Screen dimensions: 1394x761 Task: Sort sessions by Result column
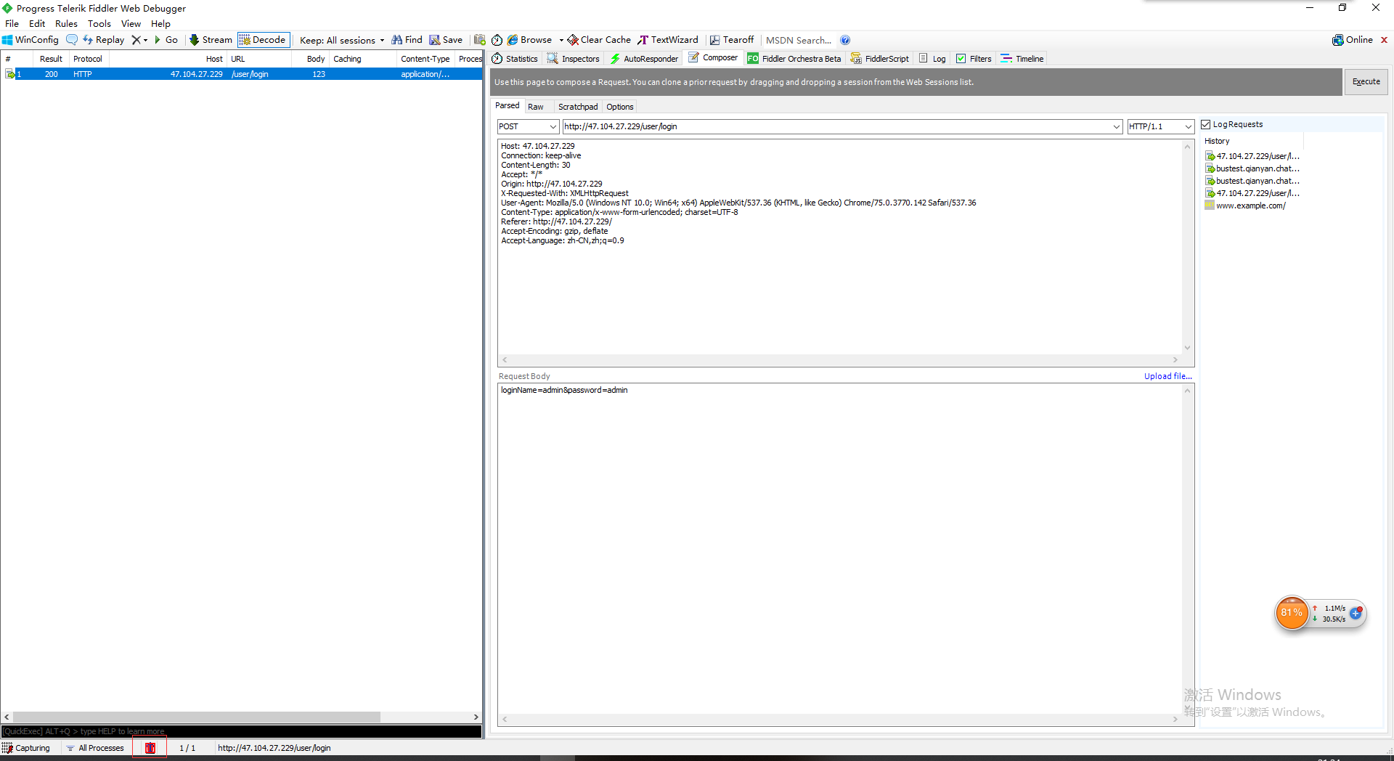coord(51,59)
